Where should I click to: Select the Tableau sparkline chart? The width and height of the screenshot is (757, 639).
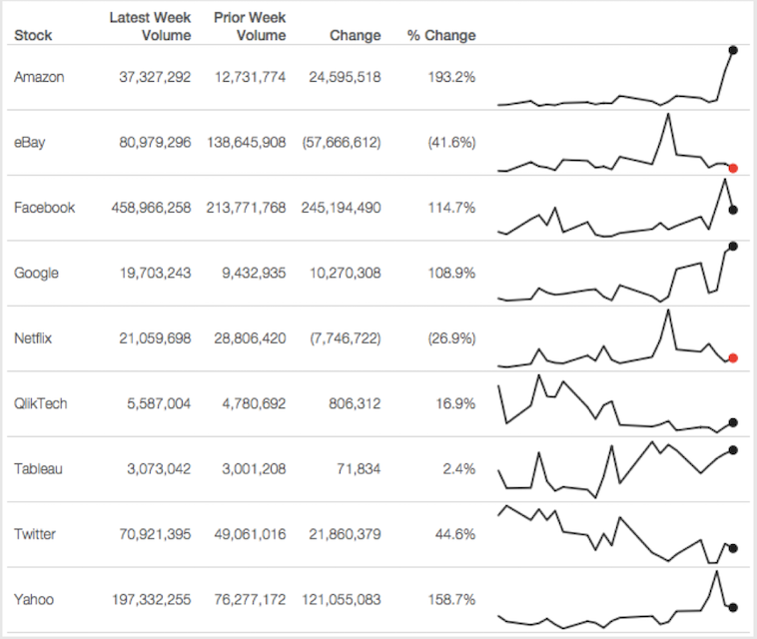tap(615, 469)
